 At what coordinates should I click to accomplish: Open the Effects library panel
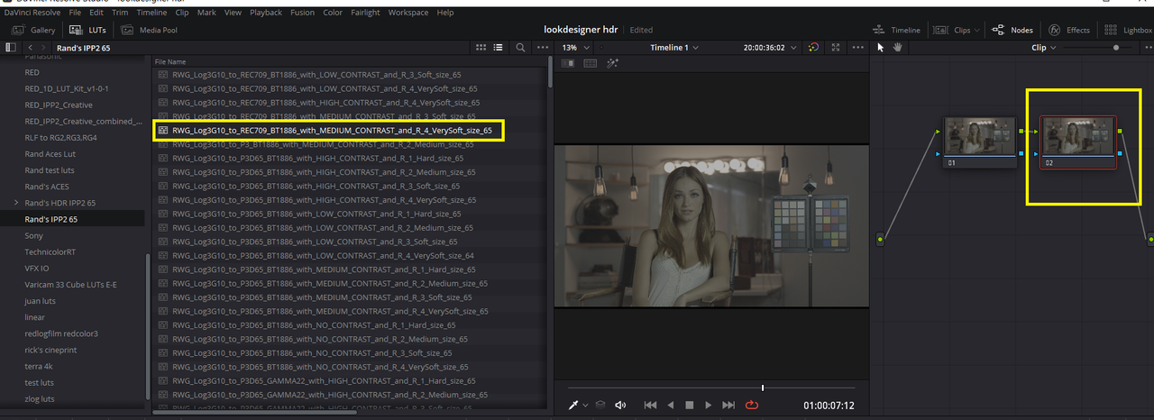tap(1069, 30)
